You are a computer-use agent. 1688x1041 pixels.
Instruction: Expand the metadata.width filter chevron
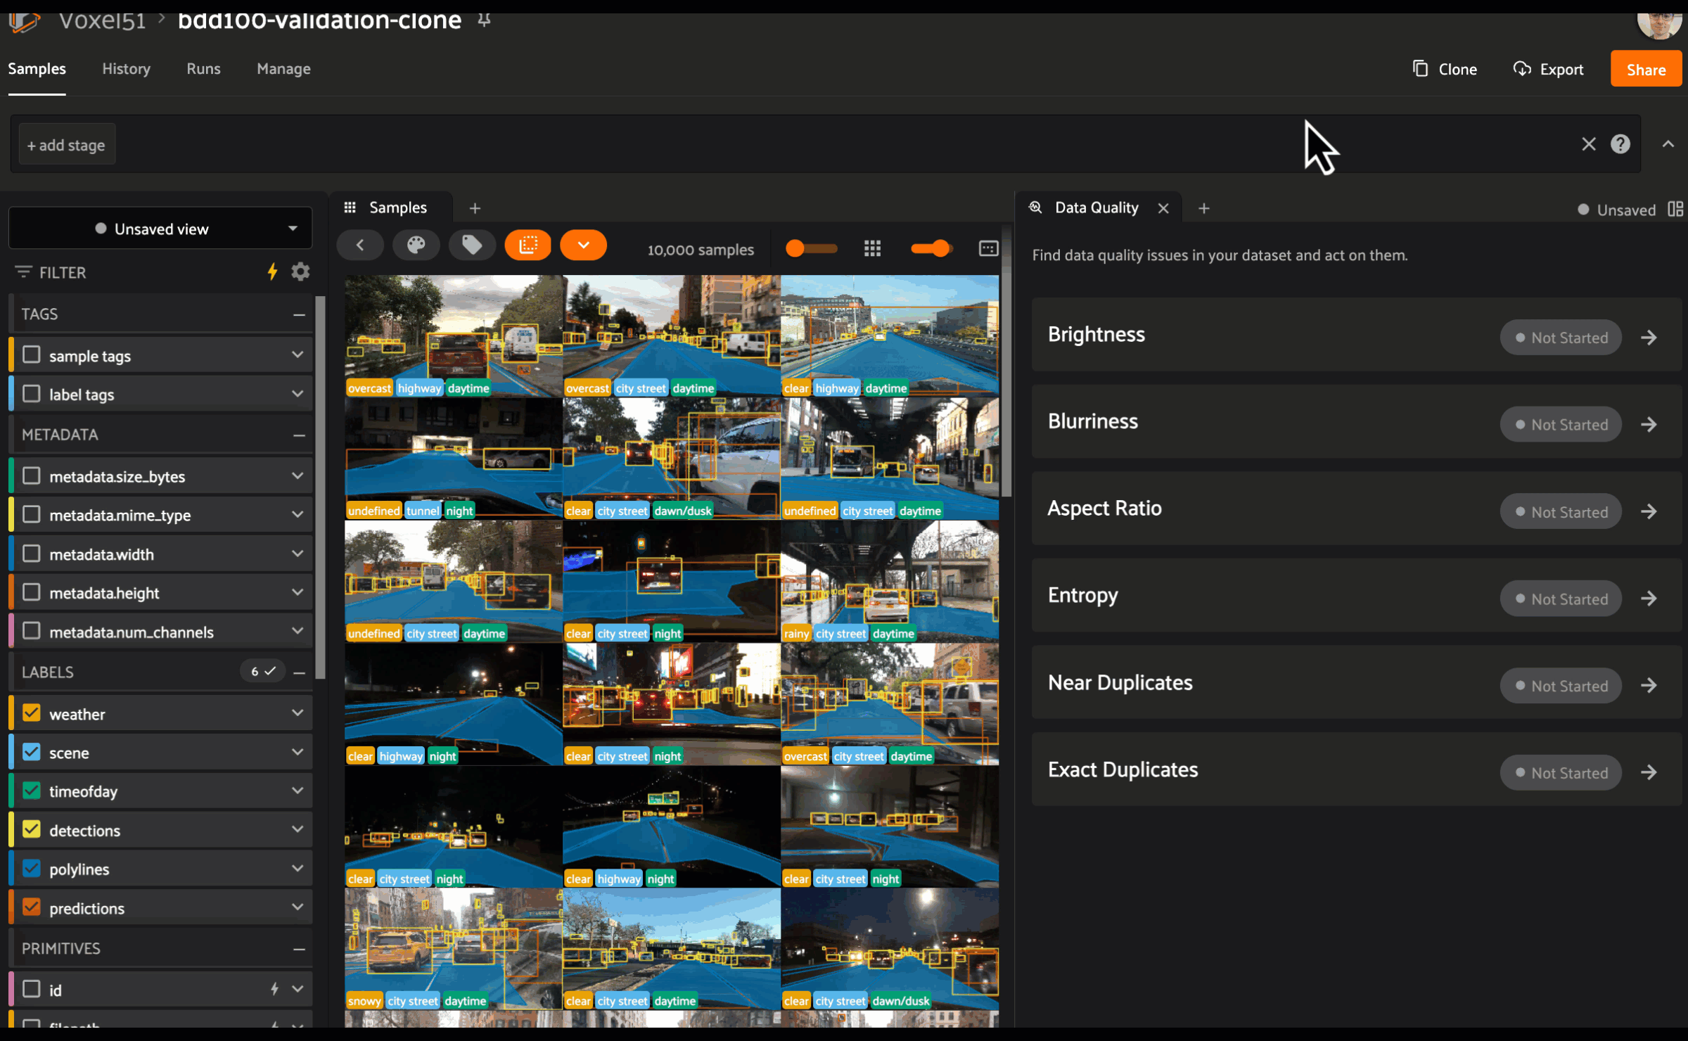point(298,554)
